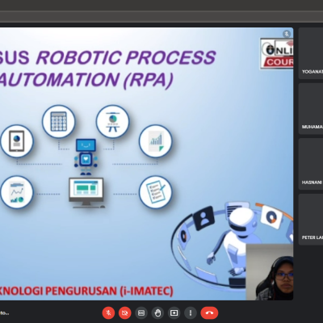Screen dimensions: 323x323
Task: Click the form checklist icon on slide
Action: 156,192
